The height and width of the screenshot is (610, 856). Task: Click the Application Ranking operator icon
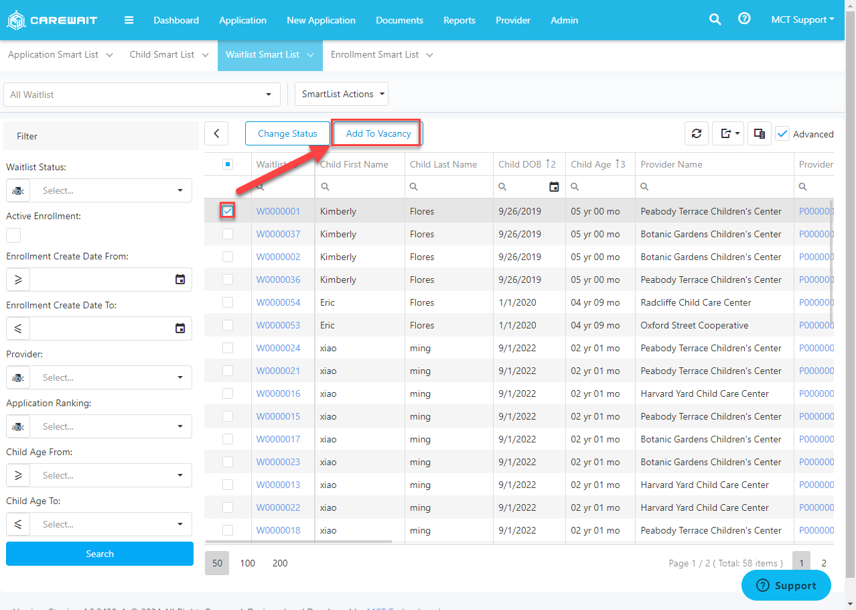[x=19, y=426]
